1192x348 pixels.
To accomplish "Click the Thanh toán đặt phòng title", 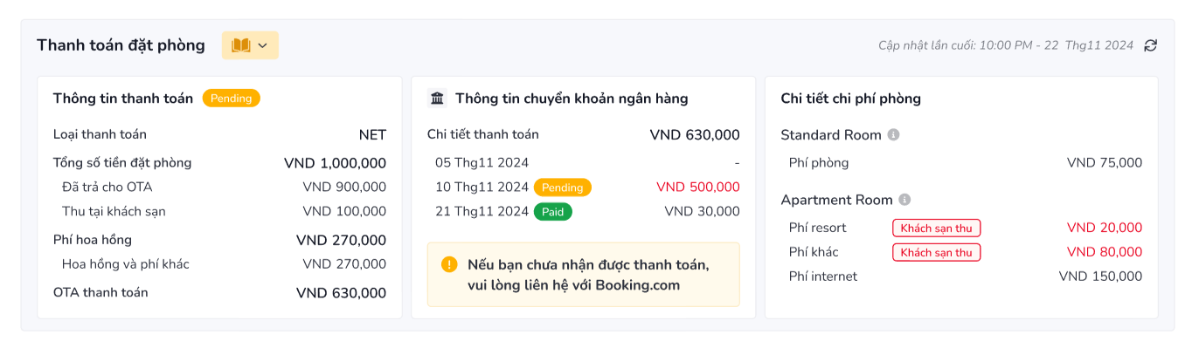I will click(121, 45).
